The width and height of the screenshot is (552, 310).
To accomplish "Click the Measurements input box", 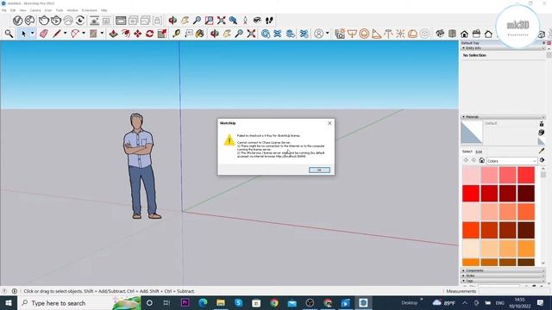I will coord(513,291).
